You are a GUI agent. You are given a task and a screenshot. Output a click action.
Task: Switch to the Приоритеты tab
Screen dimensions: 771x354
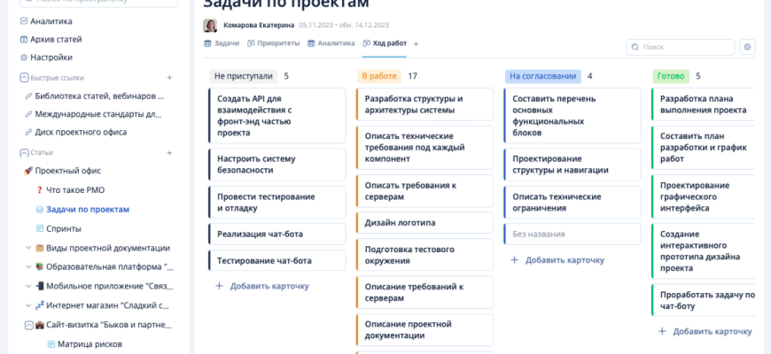[x=272, y=43]
